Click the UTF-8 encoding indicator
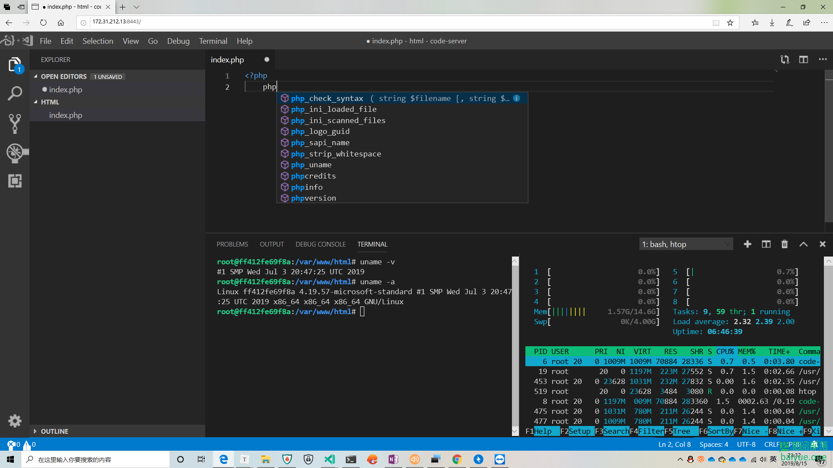 pyautogui.click(x=746, y=444)
